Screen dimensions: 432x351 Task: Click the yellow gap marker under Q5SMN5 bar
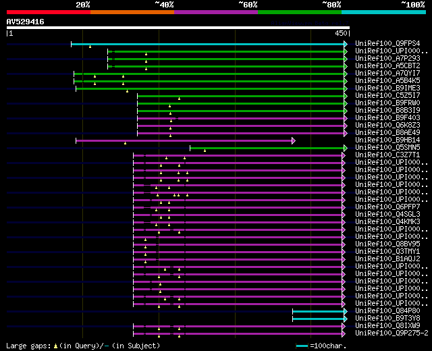pyautogui.click(x=205, y=151)
